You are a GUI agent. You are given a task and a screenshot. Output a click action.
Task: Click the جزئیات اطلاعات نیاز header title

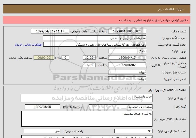click(x=171, y=9)
